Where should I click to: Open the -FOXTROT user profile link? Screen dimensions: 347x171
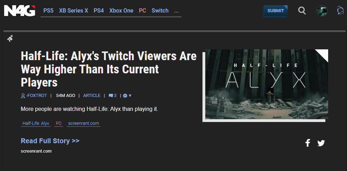point(34,96)
